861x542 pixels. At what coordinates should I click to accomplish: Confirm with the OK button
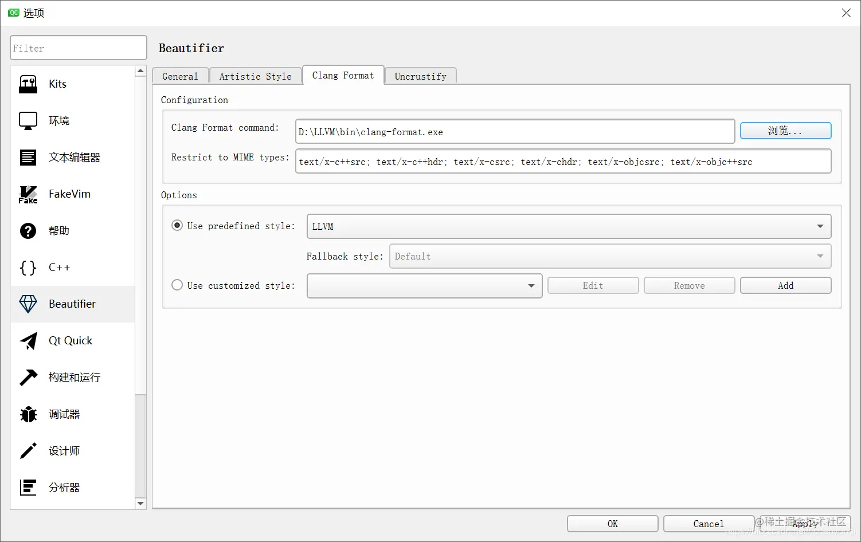(x=612, y=524)
